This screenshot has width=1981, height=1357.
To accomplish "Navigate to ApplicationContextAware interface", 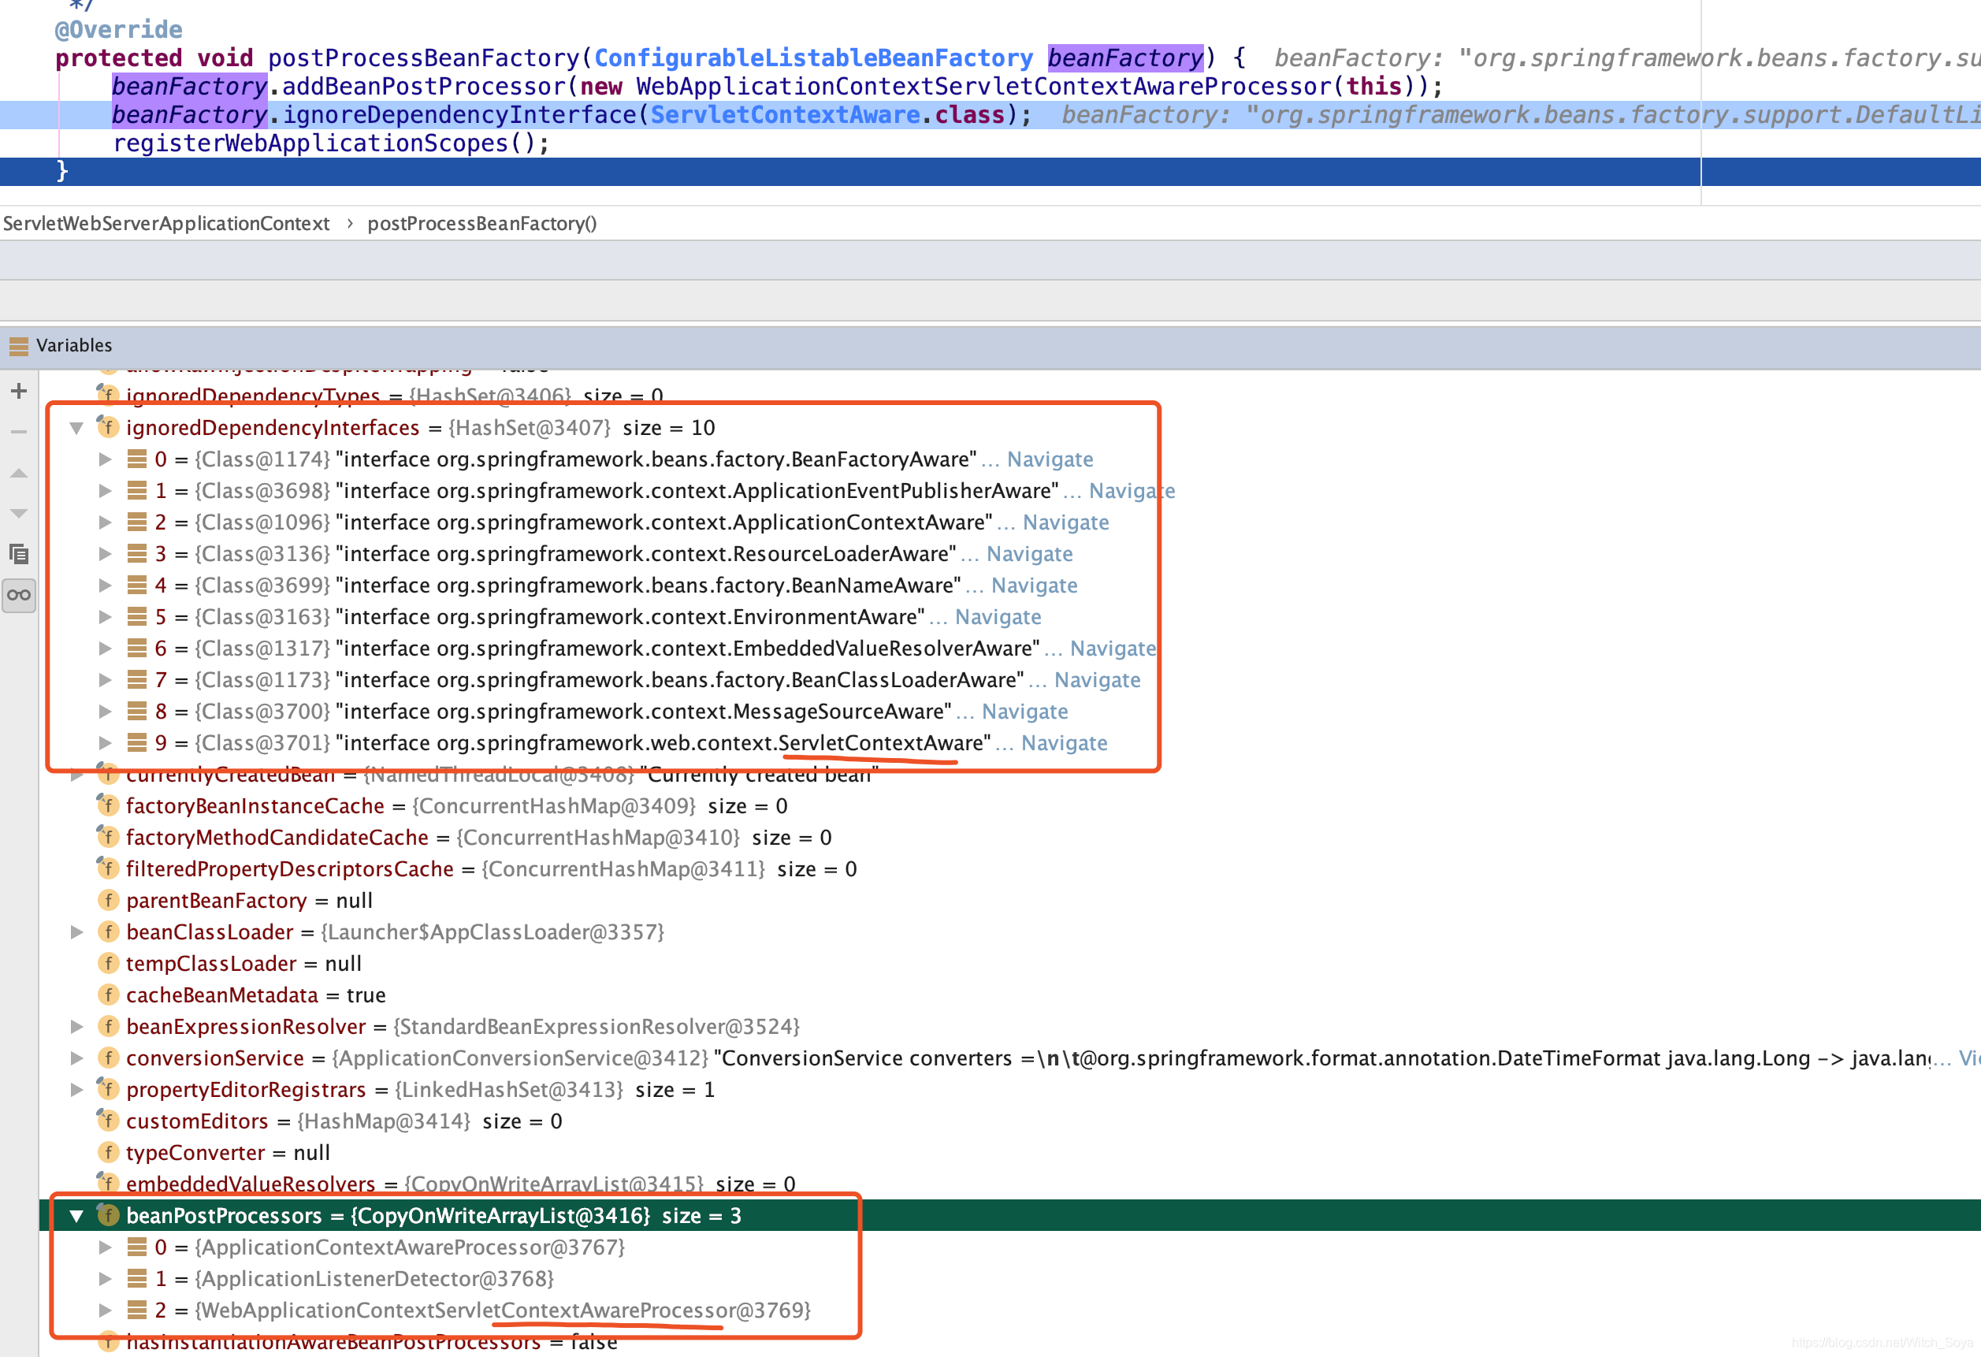I will tap(1065, 522).
